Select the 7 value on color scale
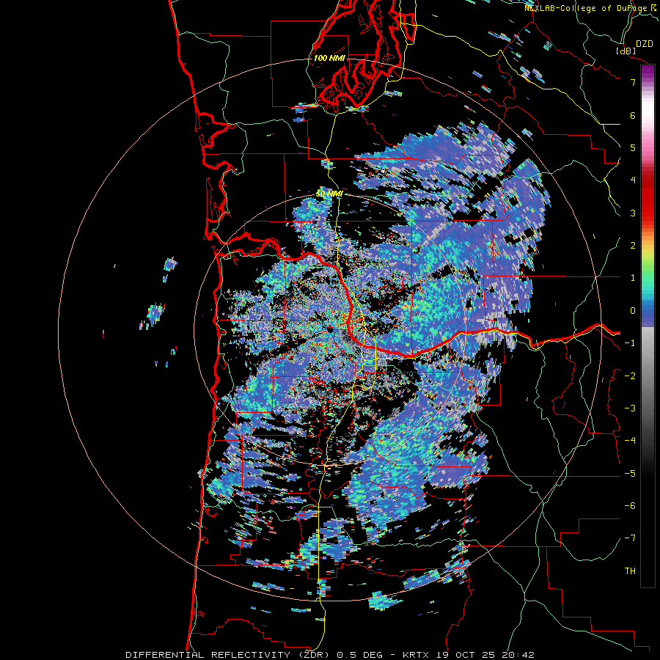The image size is (660, 660). click(x=633, y=82)
